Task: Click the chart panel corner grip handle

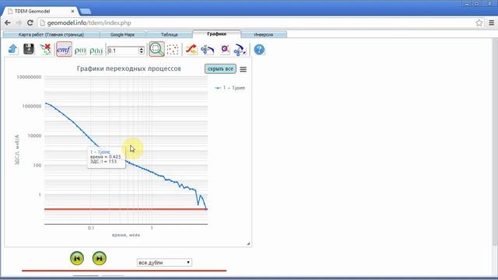Action: pyautogui.click(x=248, y=243)
